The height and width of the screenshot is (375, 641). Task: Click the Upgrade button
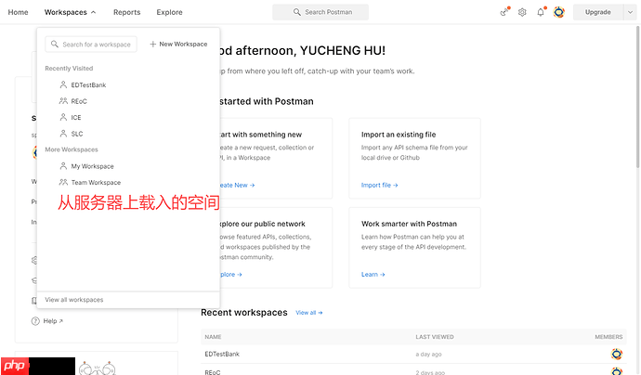597,12
